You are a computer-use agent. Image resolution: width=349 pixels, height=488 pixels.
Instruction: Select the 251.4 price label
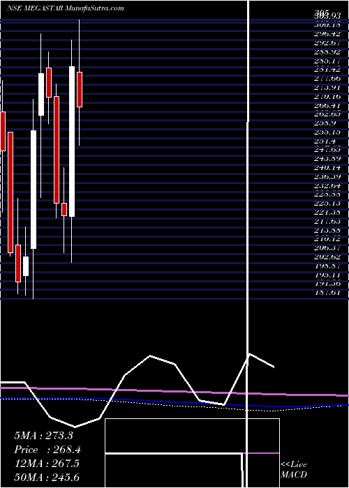click(325, 141)
